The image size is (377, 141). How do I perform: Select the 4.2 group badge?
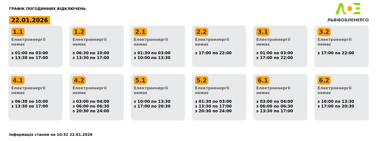pyautogui.click(x=79, y=80)
